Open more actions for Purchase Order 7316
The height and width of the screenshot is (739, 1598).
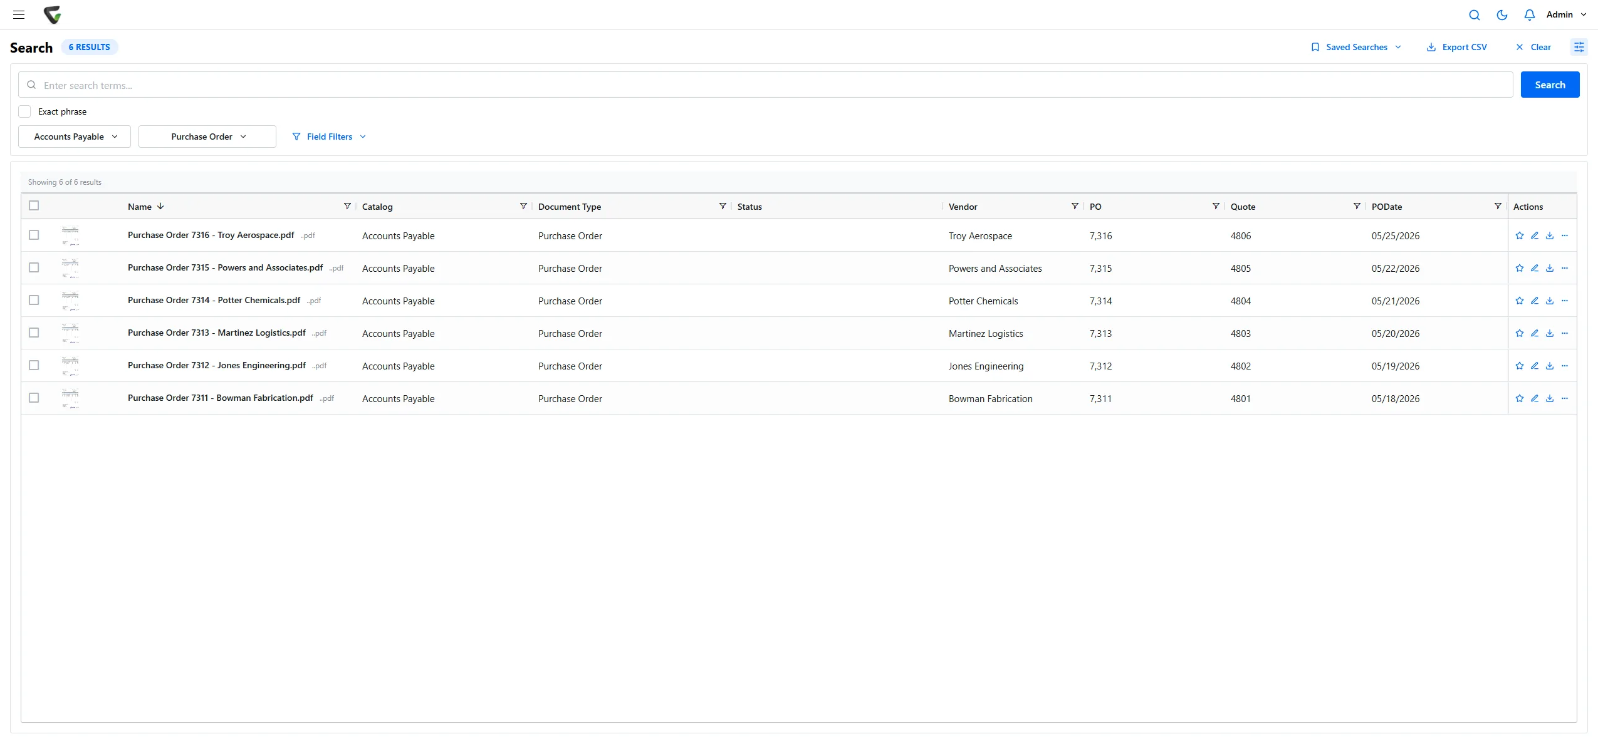1565,235
